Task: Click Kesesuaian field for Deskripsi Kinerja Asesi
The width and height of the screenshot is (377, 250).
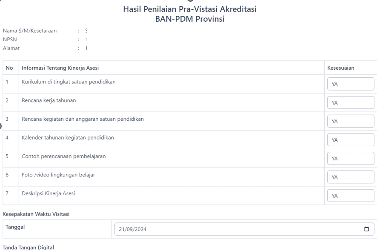Action: [350, 196]
